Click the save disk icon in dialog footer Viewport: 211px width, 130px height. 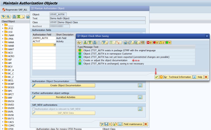pos(106,124)
